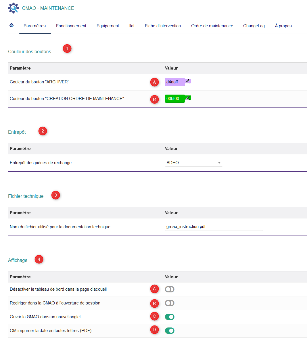Open the Fiche d'intervention tab
Image resolution: width=307 pixels, height=345 pixels.
pos(163,26)
